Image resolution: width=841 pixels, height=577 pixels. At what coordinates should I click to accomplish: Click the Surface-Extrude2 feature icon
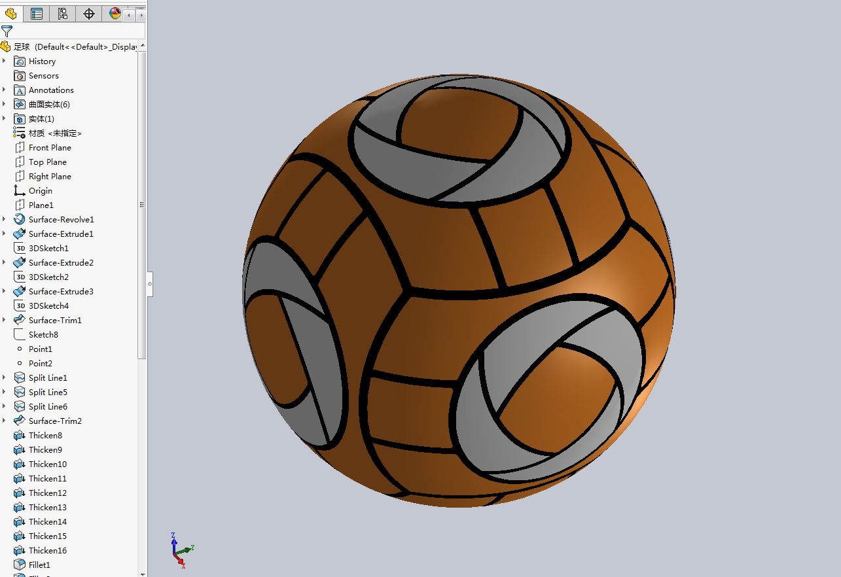point(20,262)
